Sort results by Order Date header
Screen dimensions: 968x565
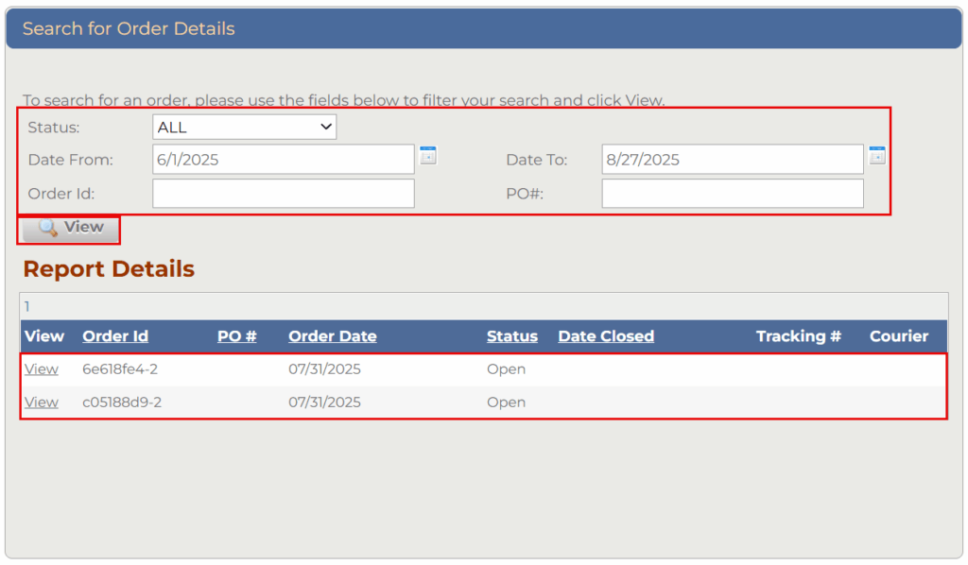(332, 336)
